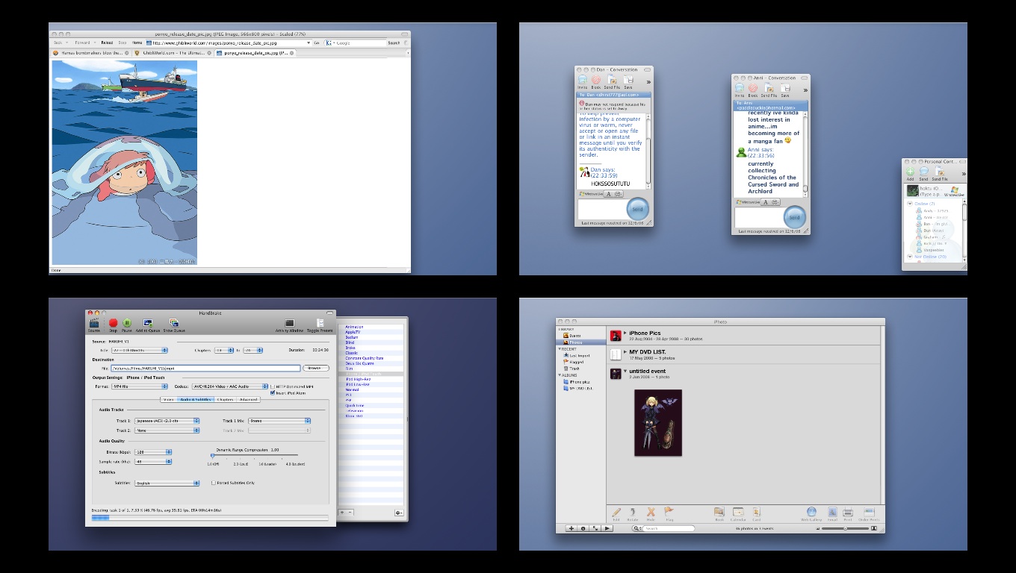The image size is (1016, 573).
Task: Open the Title dropdown in HandBrake
Action: tap(139, 350)
